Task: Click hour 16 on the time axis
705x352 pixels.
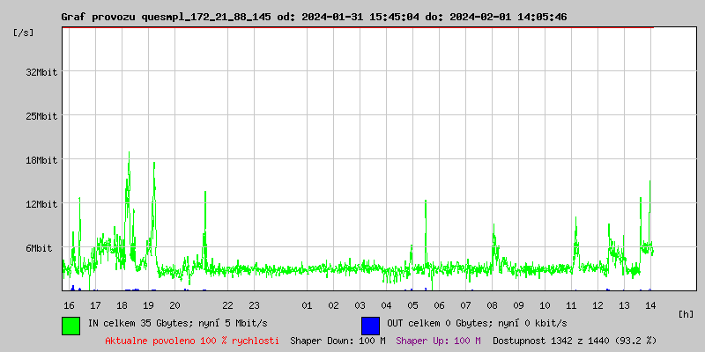Action: pyautogui.click(x=69, y=305)
